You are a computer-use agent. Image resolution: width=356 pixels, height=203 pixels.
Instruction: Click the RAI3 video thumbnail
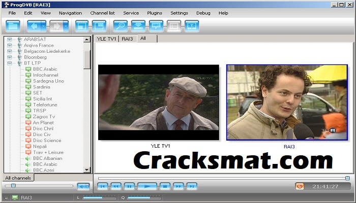click(287, 103)
